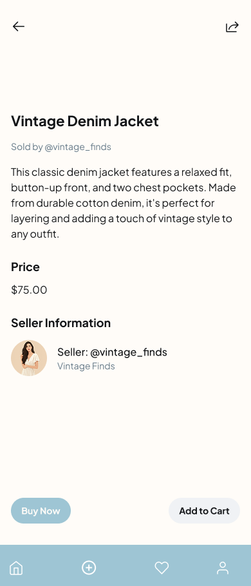Select the Seller: @vintage_finds text

click(x=112, y=352)
